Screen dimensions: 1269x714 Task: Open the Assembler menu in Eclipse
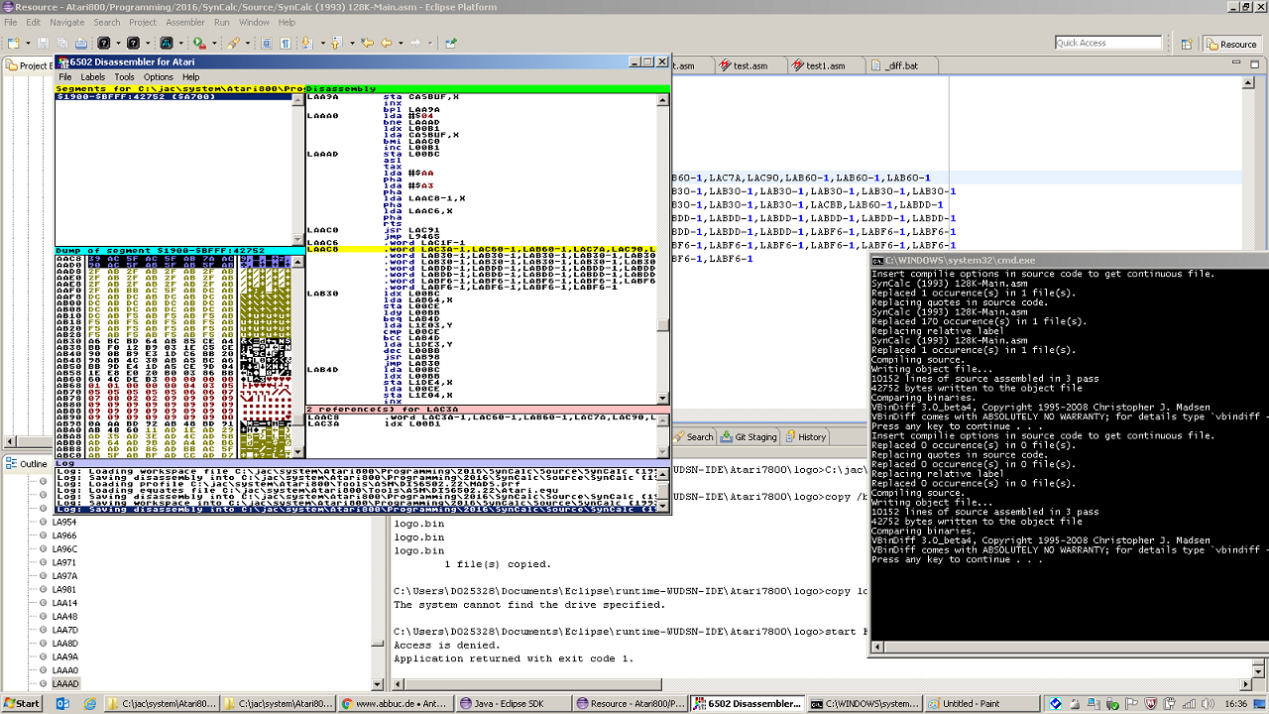pos(185,22)
